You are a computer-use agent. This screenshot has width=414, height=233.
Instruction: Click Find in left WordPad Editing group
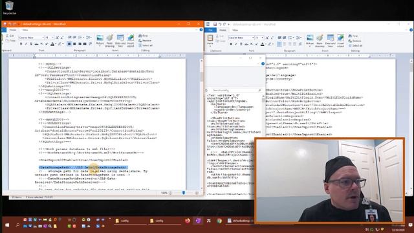coord(143,36)
